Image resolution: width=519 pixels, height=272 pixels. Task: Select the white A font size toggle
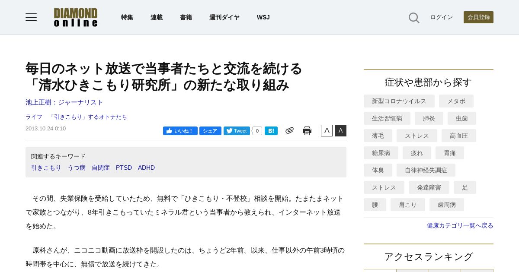coord(327,130)
